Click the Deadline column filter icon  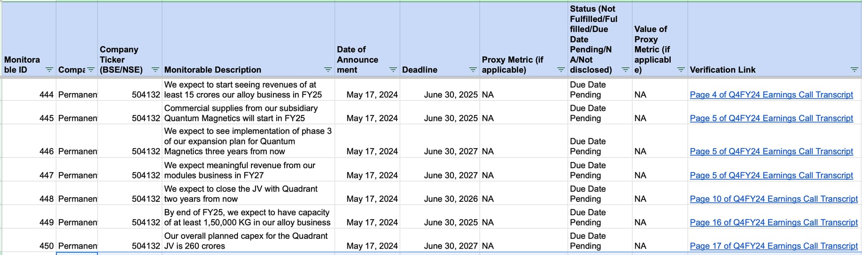[x=473, y=70]
